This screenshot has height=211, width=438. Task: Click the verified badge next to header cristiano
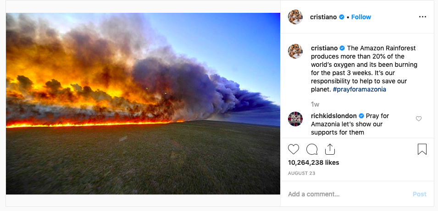tap(342, 17)
